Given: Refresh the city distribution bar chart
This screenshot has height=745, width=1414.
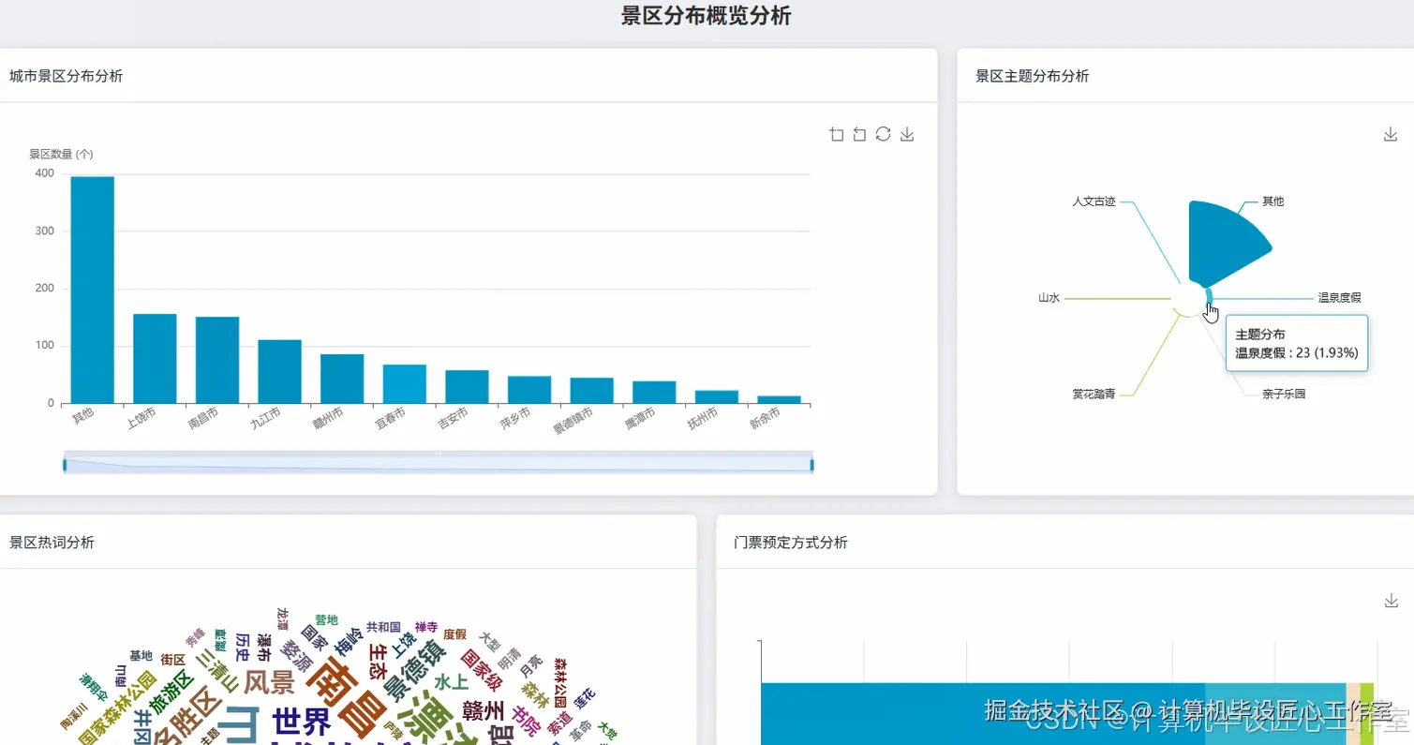Looking at the screenshot, I should point(883,134).
